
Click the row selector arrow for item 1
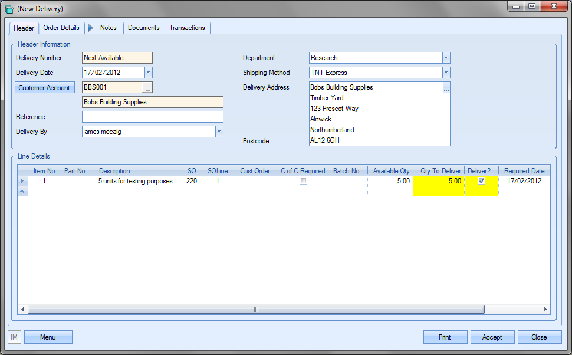[23, 181]
